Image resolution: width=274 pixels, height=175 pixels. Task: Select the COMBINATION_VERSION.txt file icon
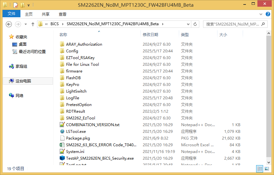click(x=62, y=125)
